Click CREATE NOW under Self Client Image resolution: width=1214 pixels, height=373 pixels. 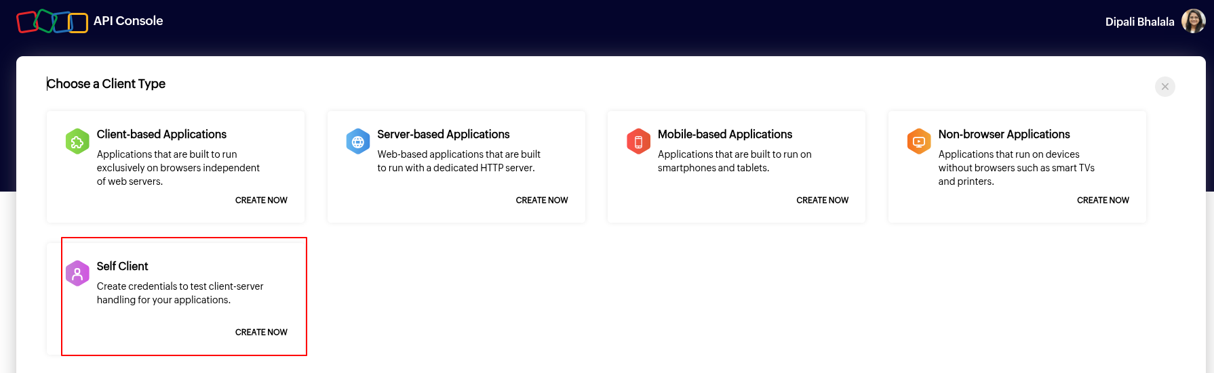(261, 332)
